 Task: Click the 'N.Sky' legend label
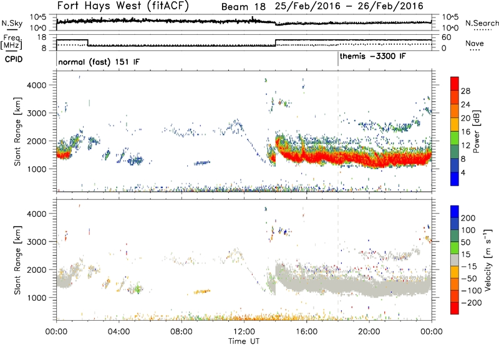(12, 23)
